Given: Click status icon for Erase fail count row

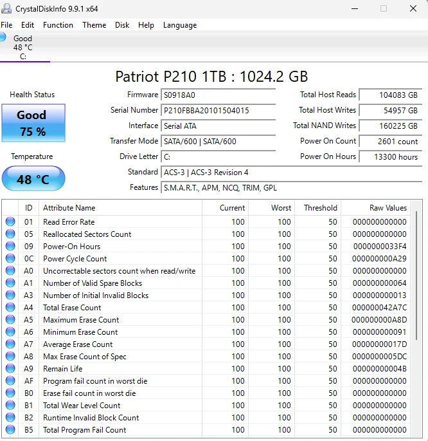Looking at the screenshot, I should point(10,393).
